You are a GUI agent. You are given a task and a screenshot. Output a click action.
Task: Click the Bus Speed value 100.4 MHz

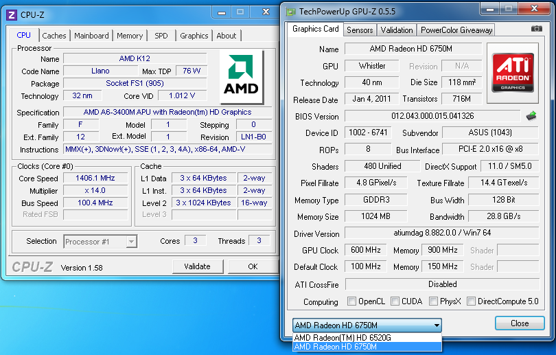95,203
